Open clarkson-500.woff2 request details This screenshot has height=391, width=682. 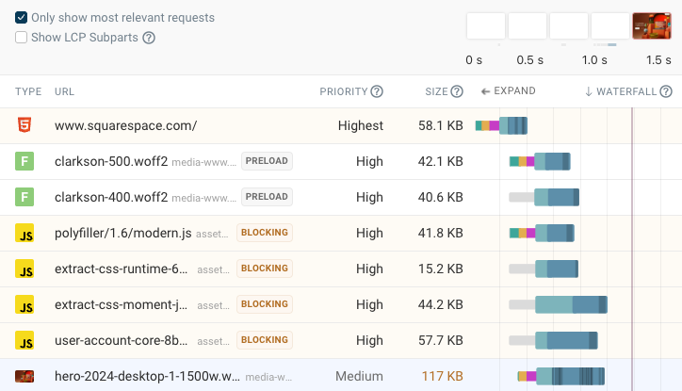111,161
